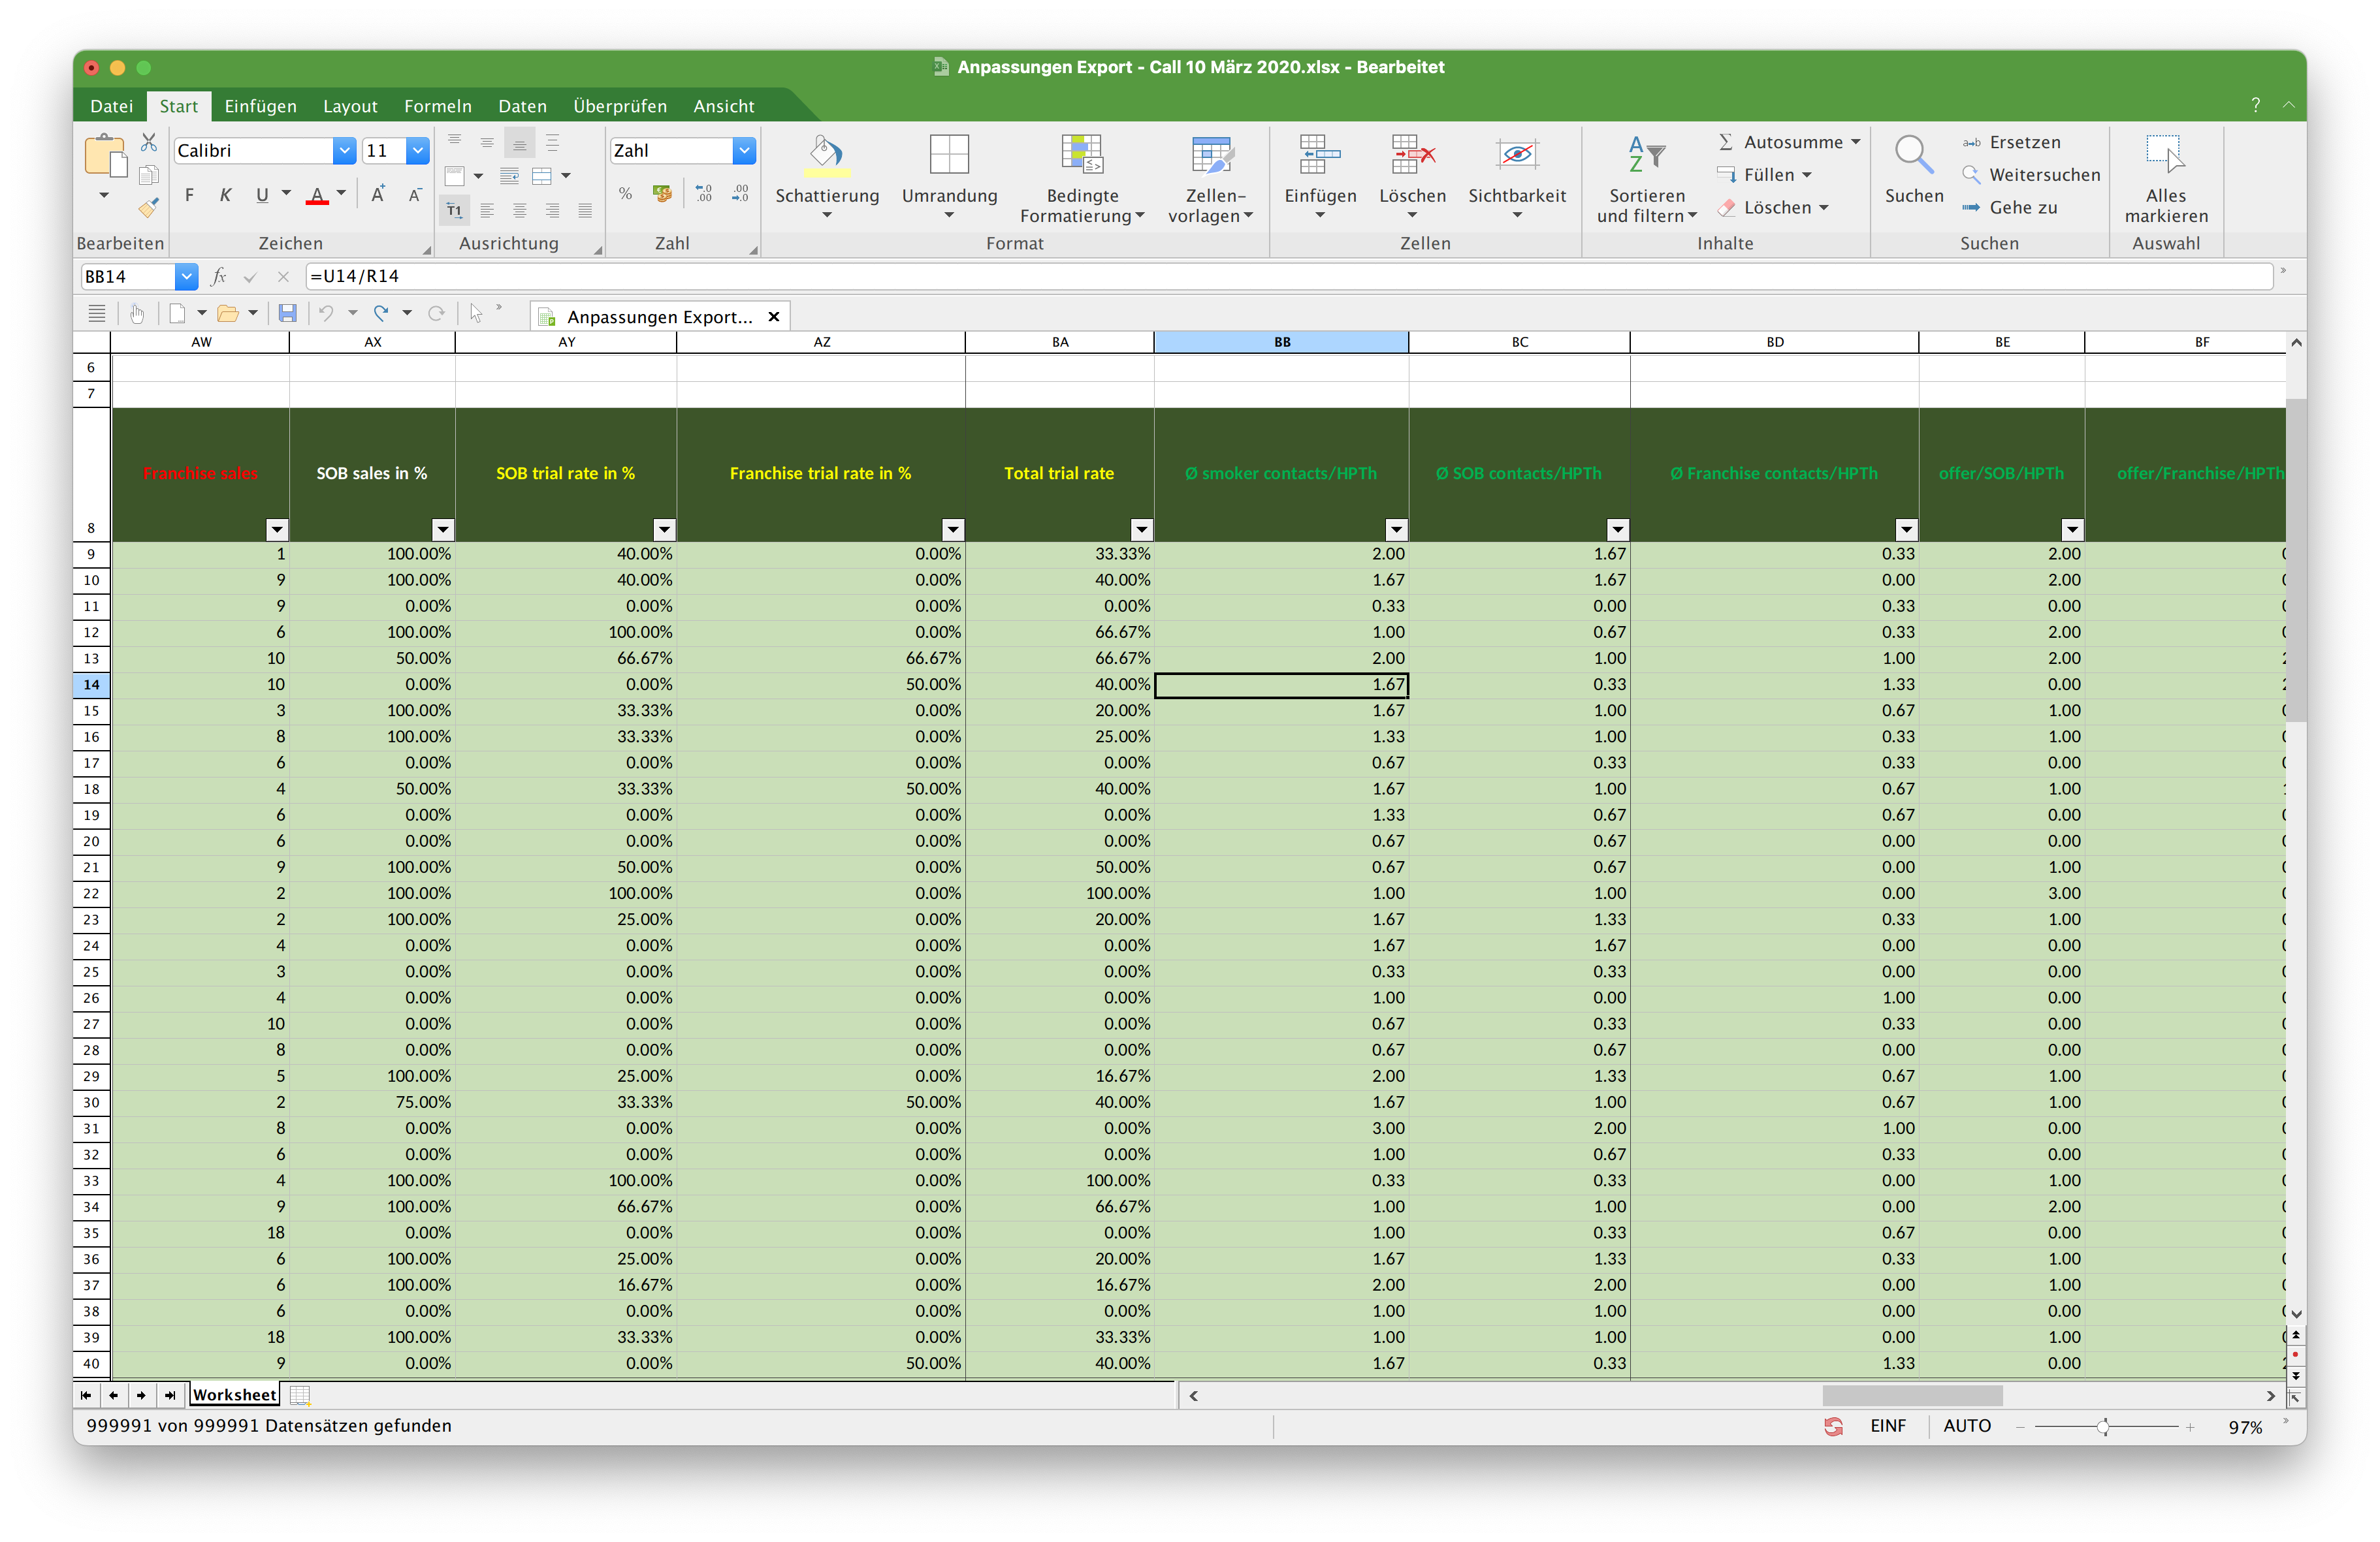Click the Gehe zu button
The width and height of the screenshot is (2380, 1542).
[x=2022, y=208]
